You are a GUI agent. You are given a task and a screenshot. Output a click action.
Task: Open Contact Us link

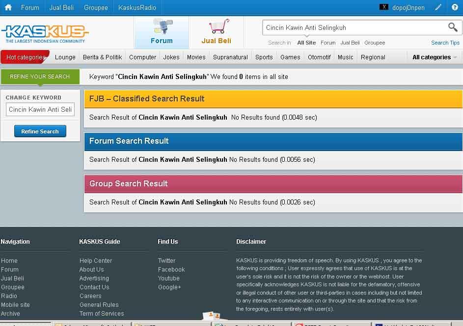click(x=94, y=287)
